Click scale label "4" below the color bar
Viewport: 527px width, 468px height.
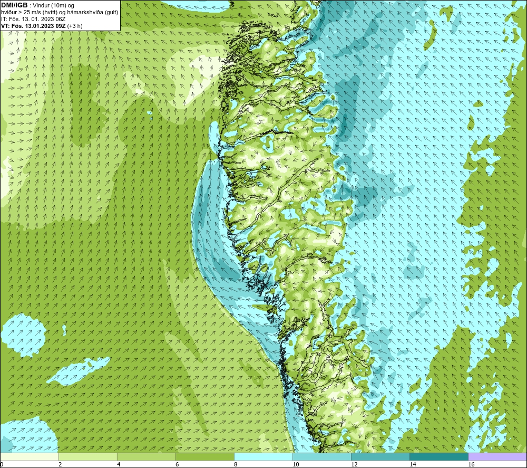119,464
